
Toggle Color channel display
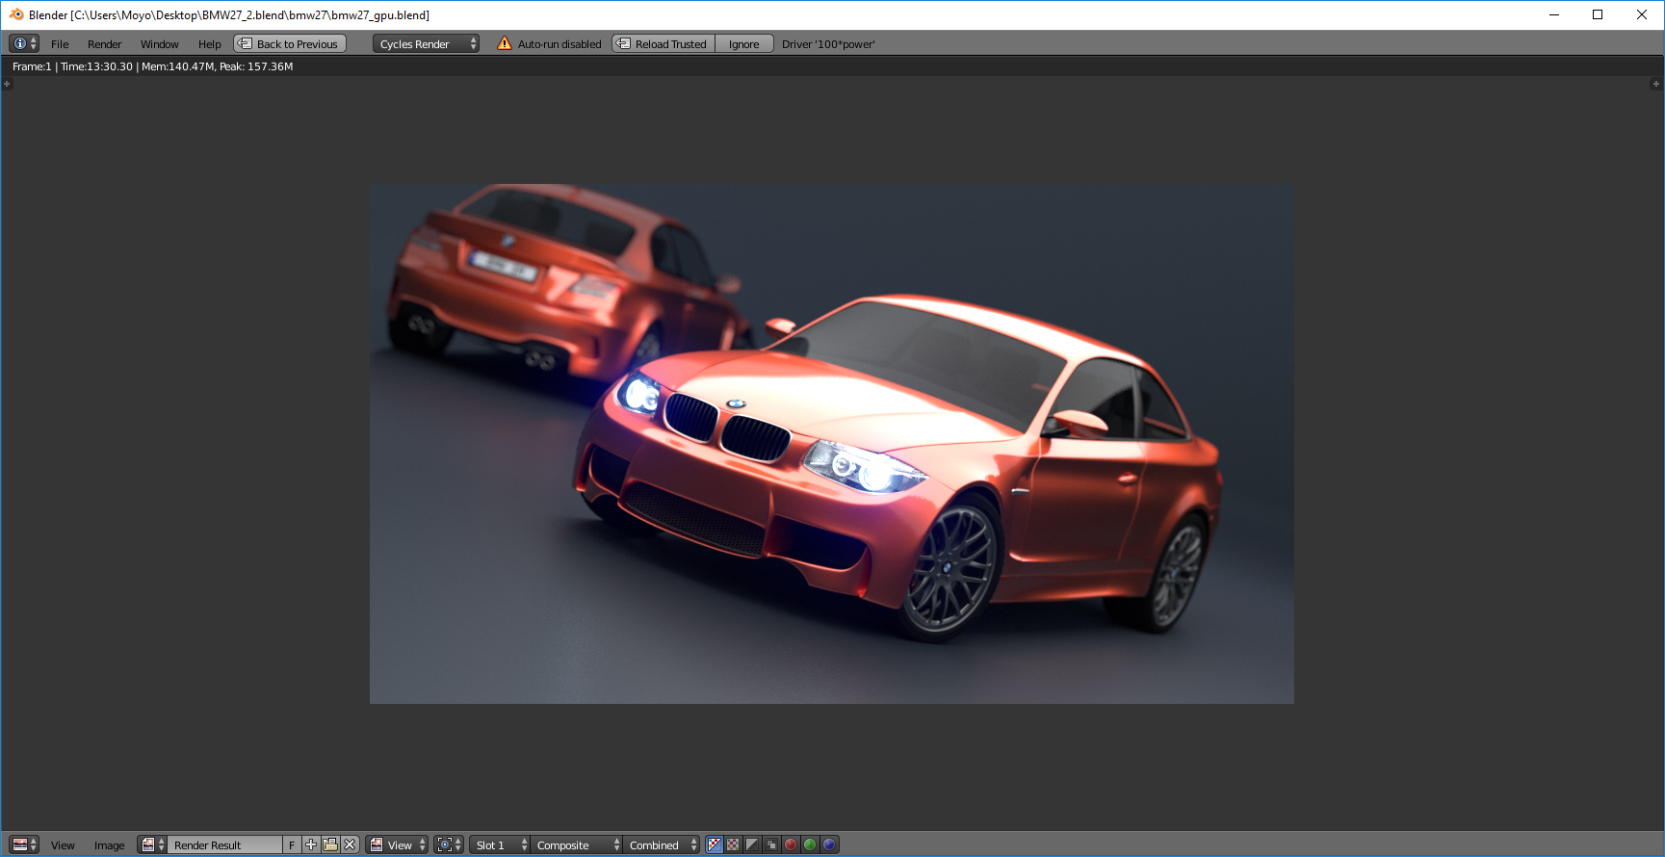(733, 844)
